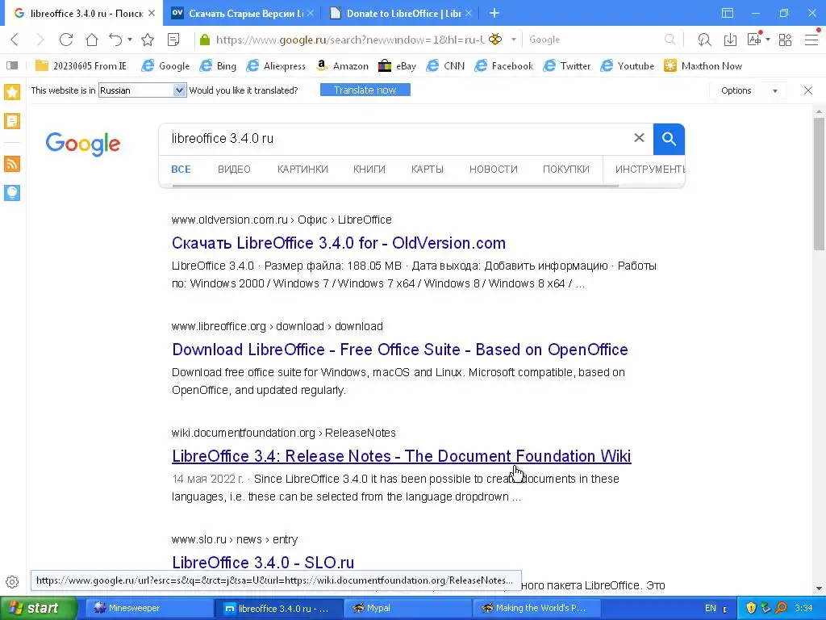Click the translate tool icon
Viewport: 826px width, 620px height.
coord(754,40)
